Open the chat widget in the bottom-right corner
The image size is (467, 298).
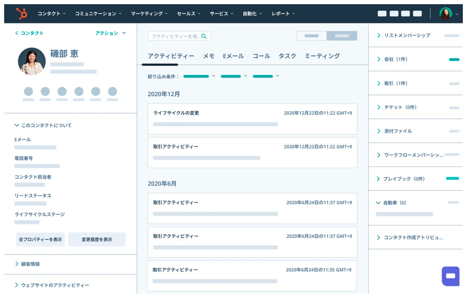[450, 276]
